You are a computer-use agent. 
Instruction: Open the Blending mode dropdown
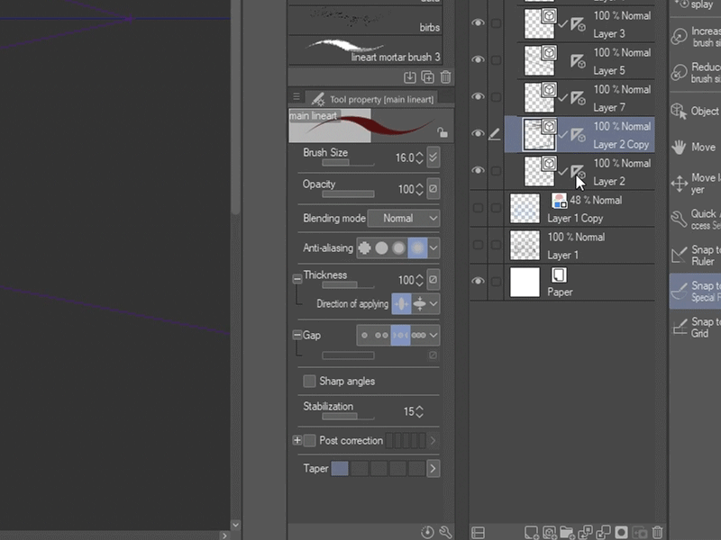coord(406,218)
